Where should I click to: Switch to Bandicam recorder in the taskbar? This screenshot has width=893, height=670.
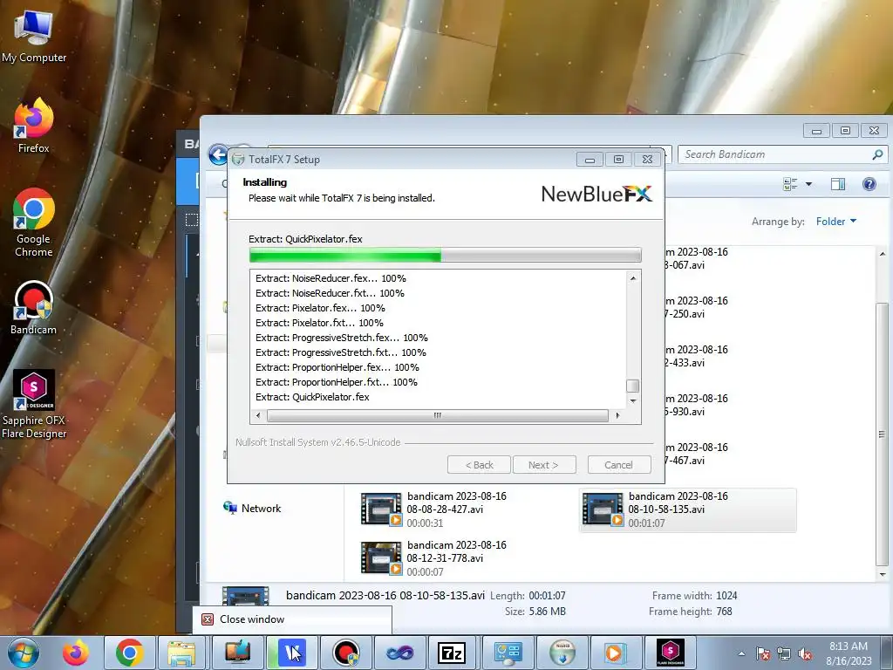coord(345,653)
